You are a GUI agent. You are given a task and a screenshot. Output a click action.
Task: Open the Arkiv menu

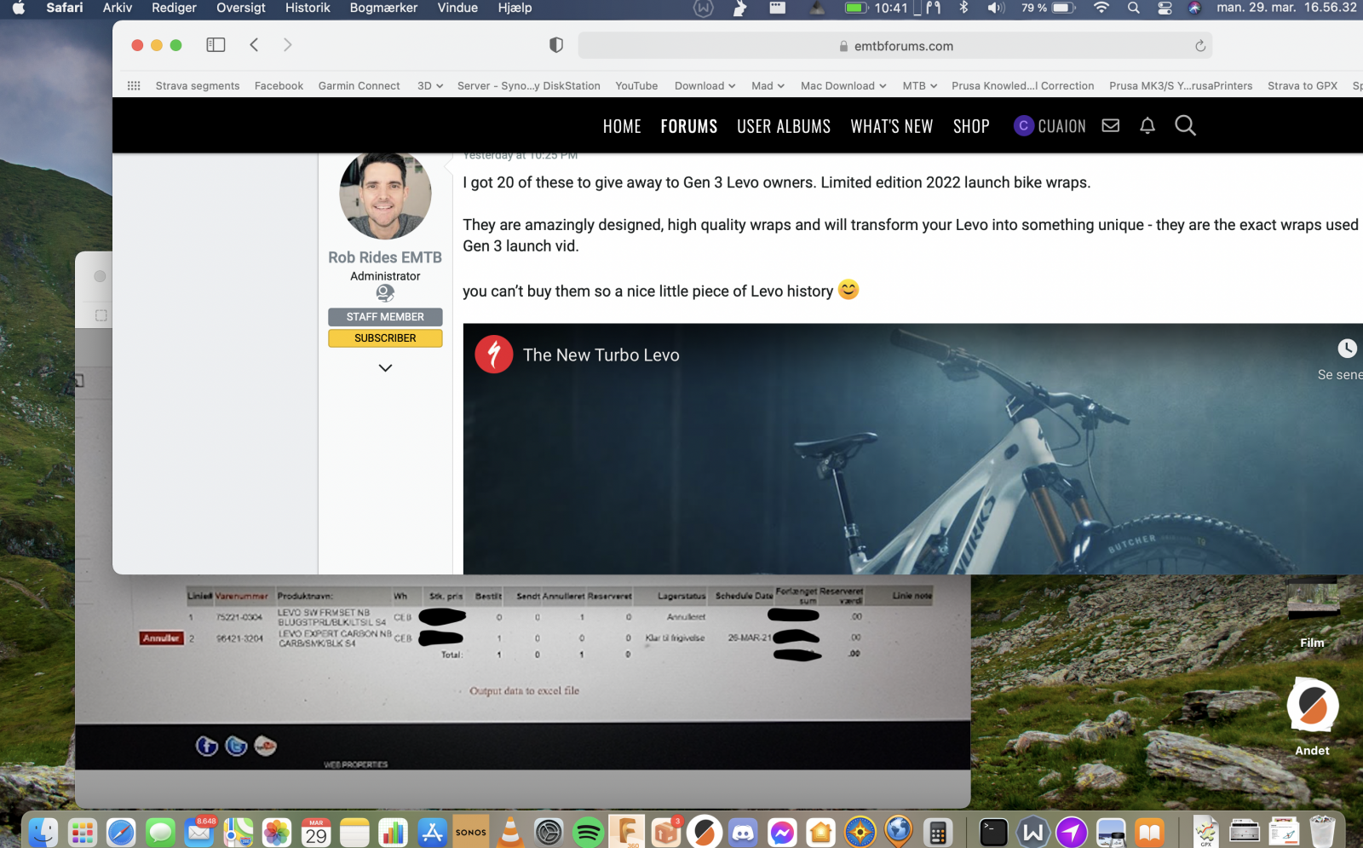coord(118,8)
